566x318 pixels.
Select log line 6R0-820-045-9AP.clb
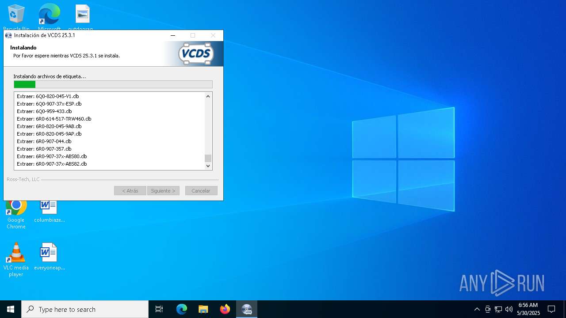click(49, 134)
